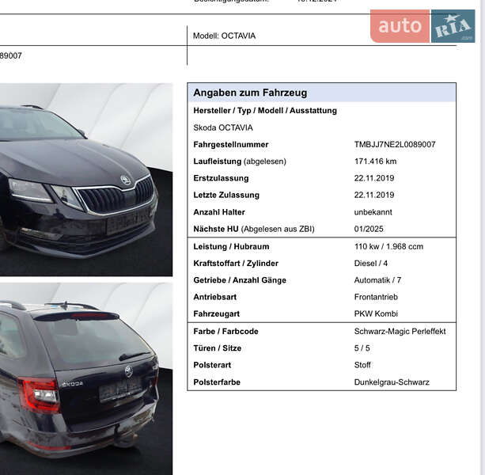Screen dimensions: 485x475
Task: Click the mileage value '171.416 km'
Action: click(x=375, y=161)
